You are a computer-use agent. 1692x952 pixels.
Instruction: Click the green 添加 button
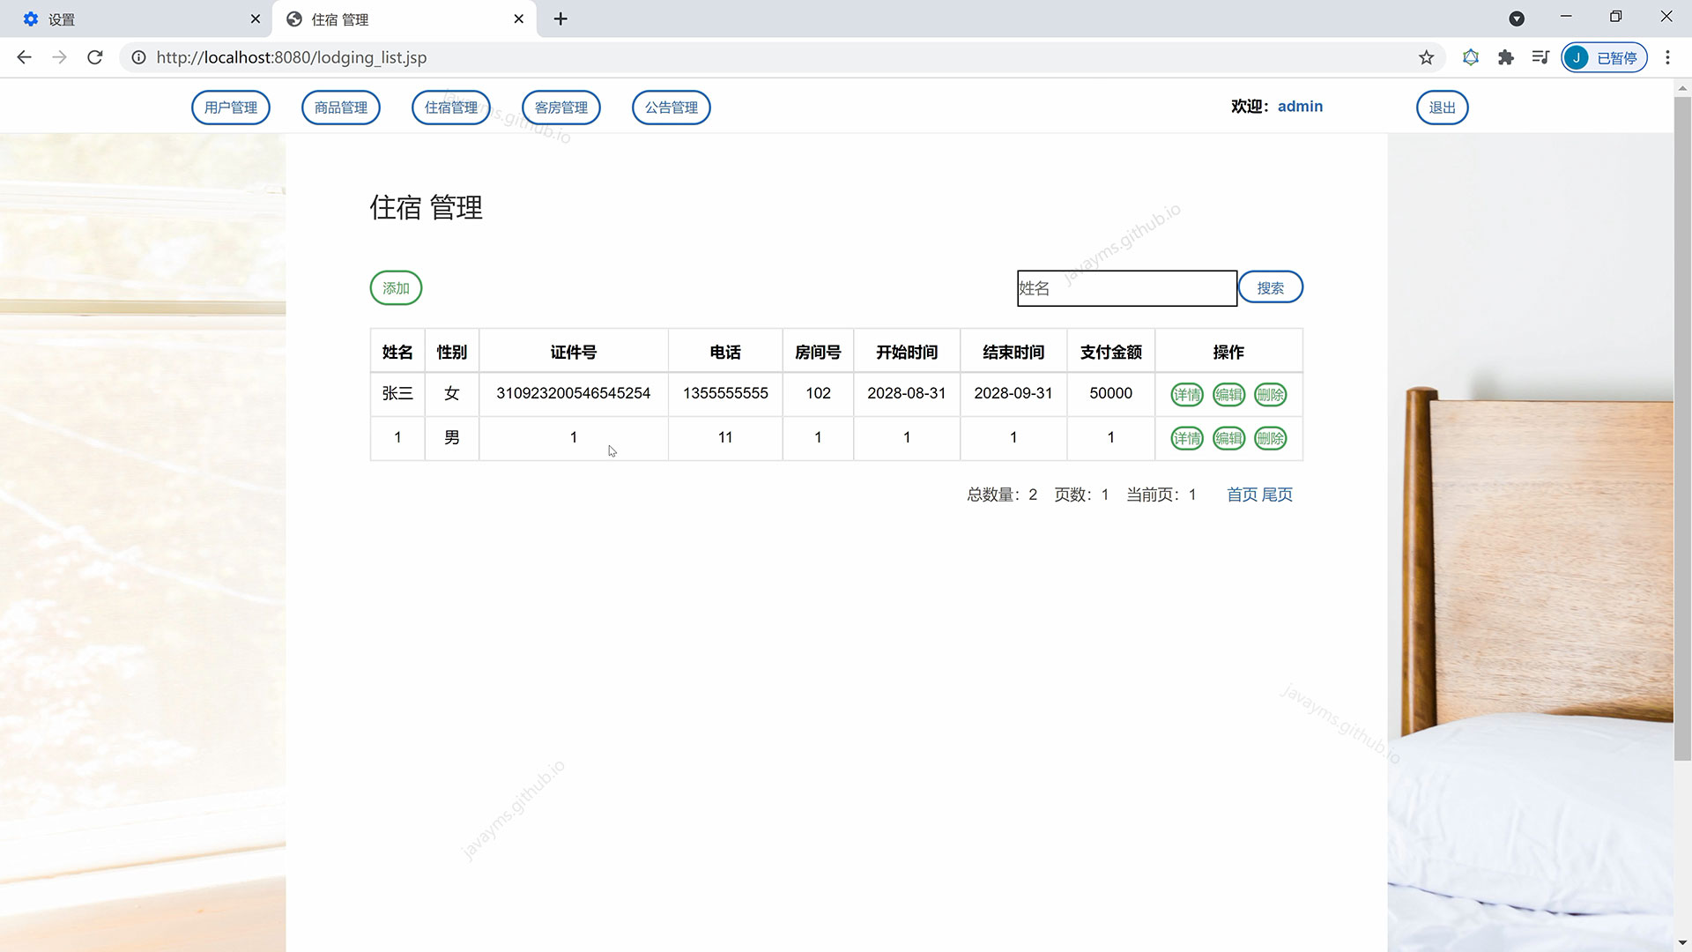pos(396,288)
